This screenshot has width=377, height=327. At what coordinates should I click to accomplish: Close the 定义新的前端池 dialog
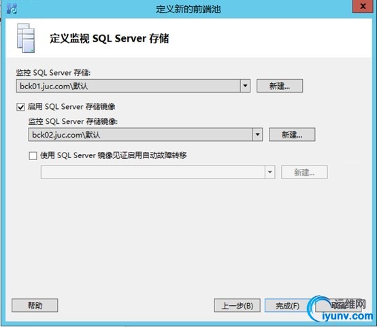[x=363, y=6]
